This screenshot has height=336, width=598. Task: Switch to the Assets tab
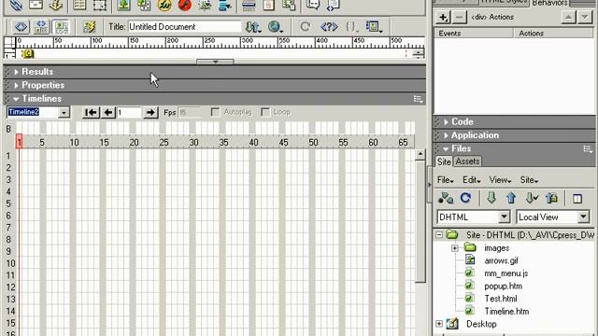(467, 161)
